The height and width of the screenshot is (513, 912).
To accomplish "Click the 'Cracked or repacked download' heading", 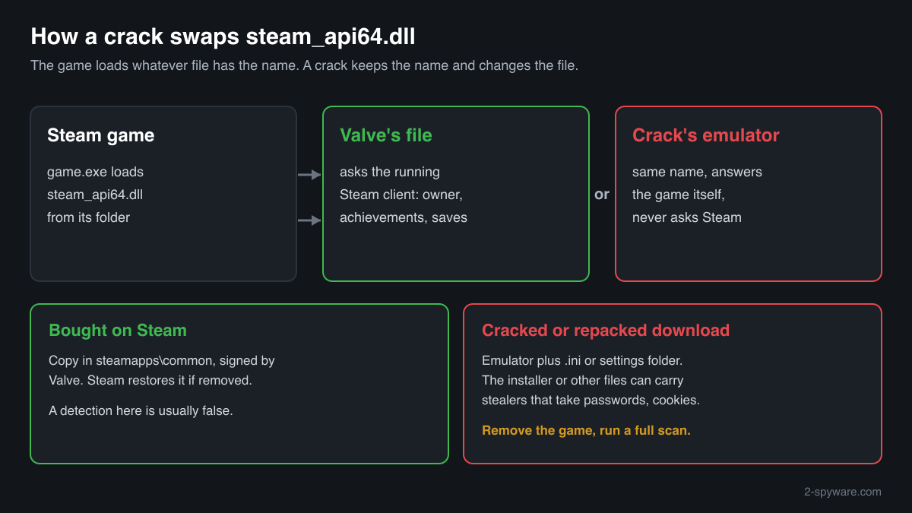I will pos(606,330).
